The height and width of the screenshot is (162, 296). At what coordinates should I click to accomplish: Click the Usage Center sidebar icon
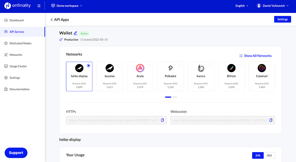pyautogui.click(x=6, y=66)
